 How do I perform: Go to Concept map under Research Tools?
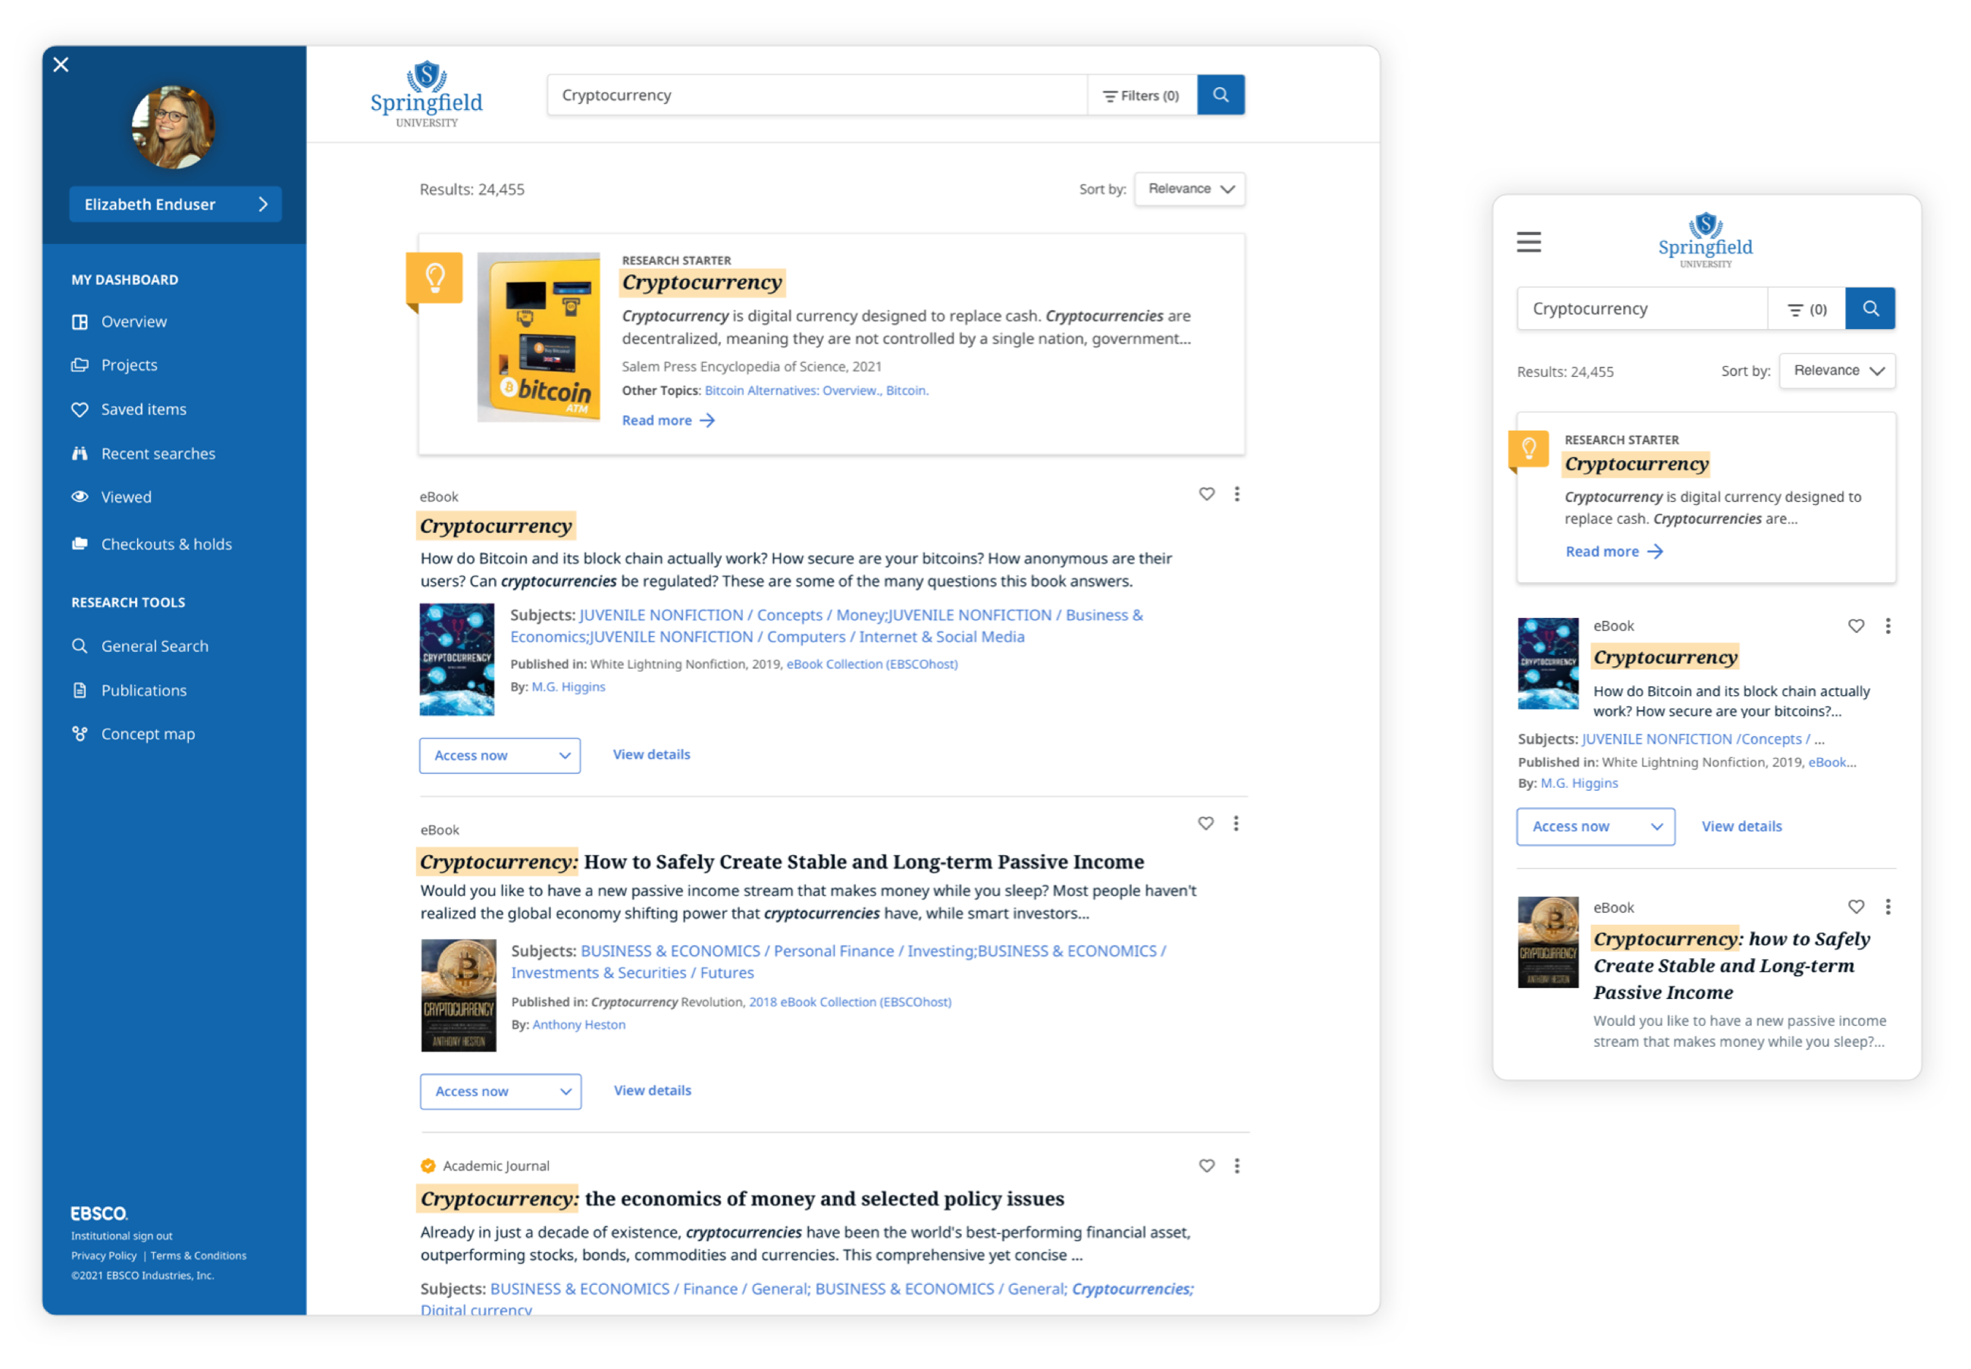pos(148,734)
